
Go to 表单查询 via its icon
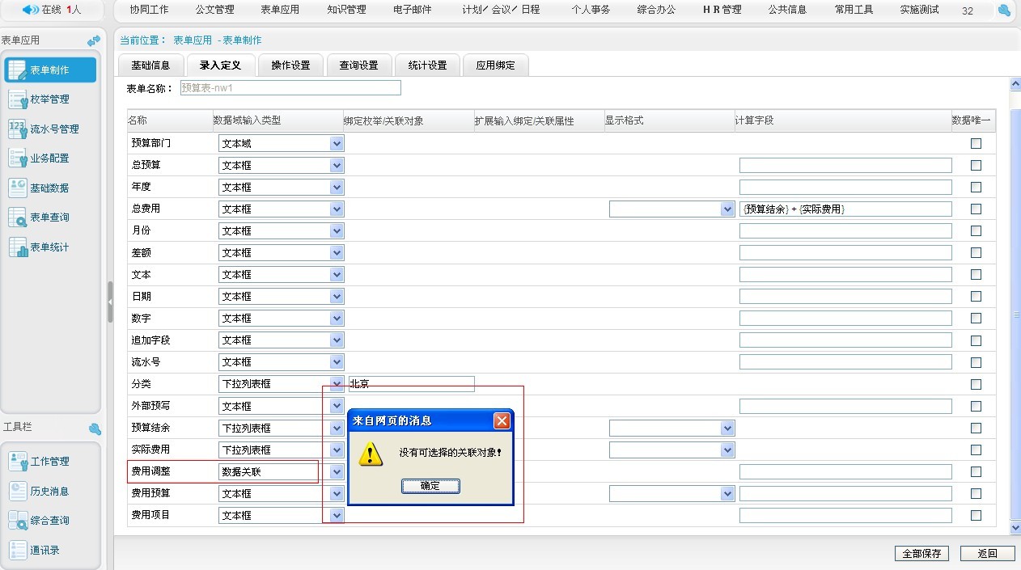click(18, 217)
